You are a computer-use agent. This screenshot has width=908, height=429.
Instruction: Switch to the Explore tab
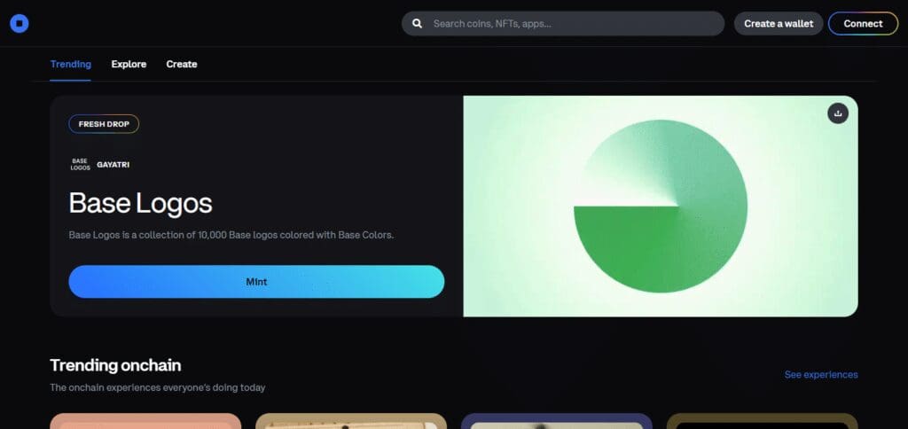click(x=129, y=65)
